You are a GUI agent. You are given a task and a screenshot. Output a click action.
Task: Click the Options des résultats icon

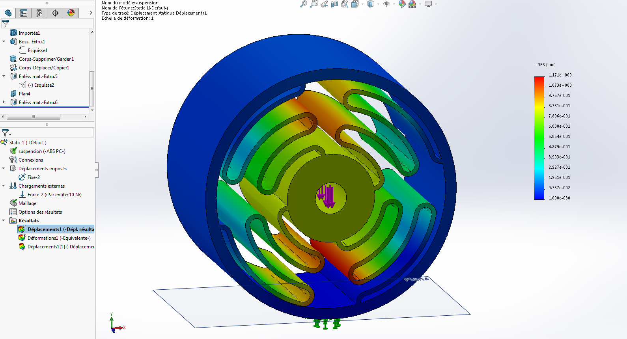(13, 212)
